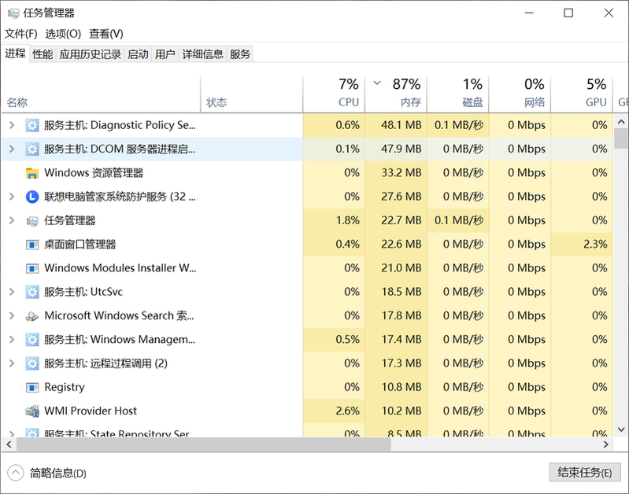Click the 桌面窗口管理器 process icon
This screenshot has height=494, width=629.
[x=32, y=245]
